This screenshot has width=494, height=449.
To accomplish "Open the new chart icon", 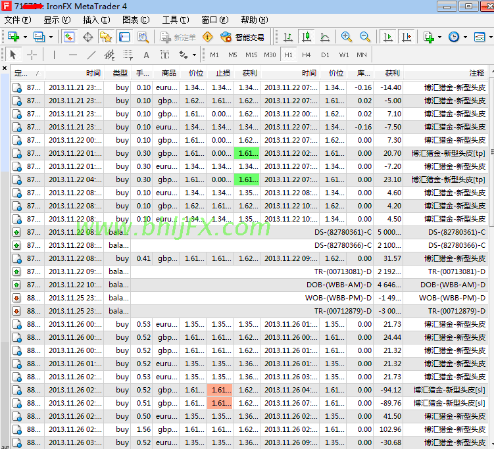I will (x=13, y=37).
